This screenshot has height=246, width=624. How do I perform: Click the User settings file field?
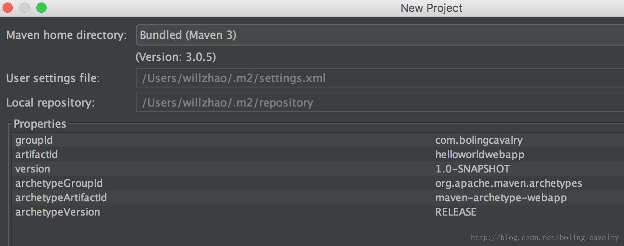(x=379, y=78)
